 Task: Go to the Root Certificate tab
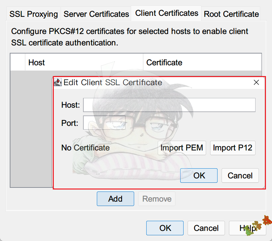coord(231,14)
